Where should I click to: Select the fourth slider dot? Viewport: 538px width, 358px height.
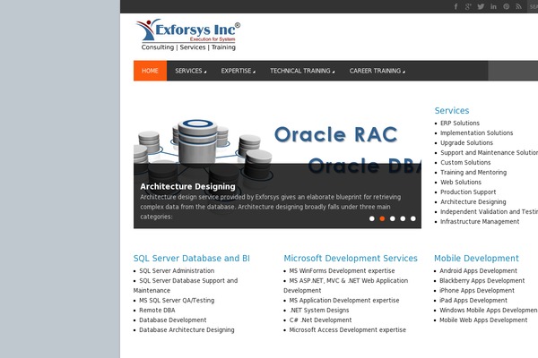point(403,218)
